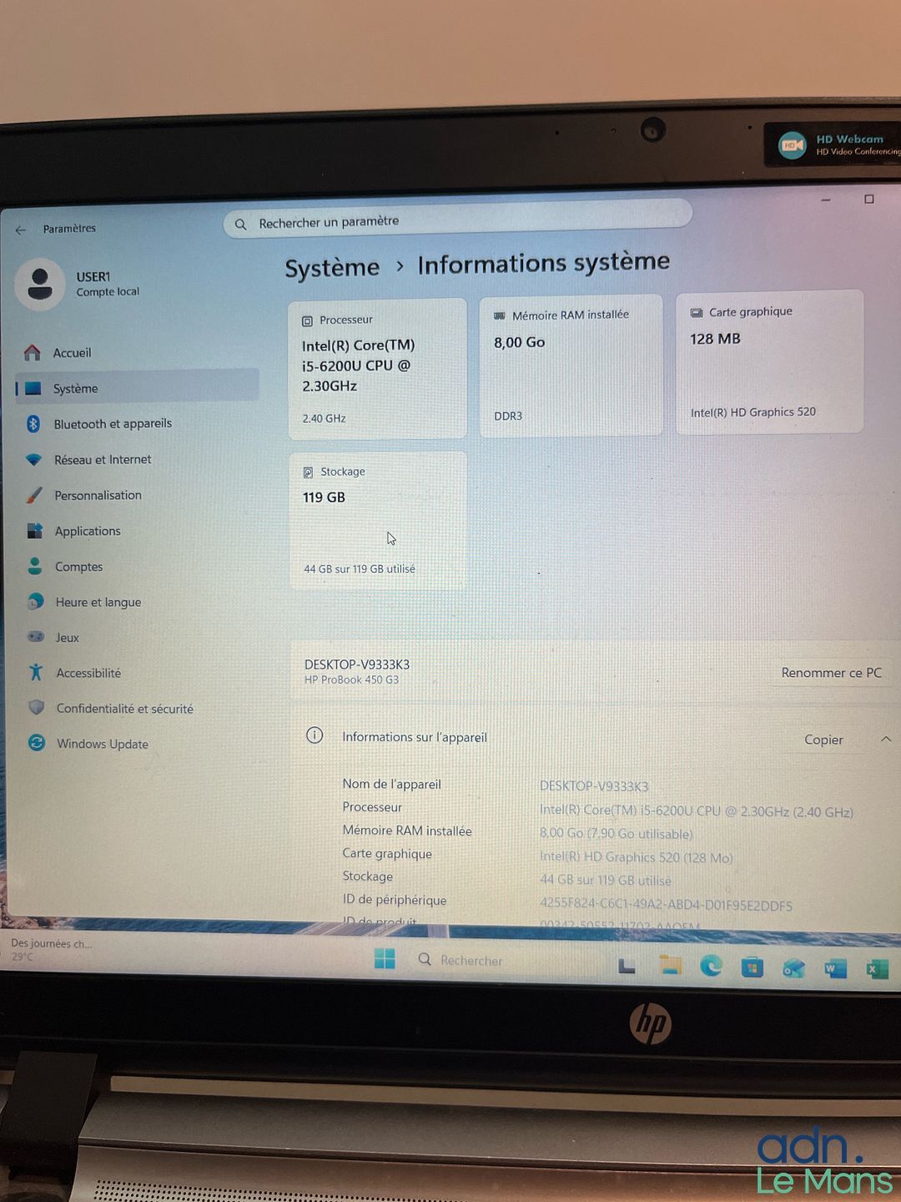The image size is (901, 1202).
Task: Go to Réseau et Internet settings
Action: (x=138, y=459)
